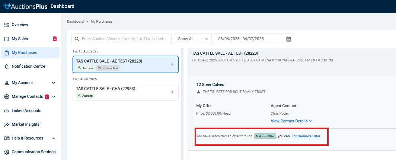Click the Agent Contact heading

pyautogui.click(x=283, y=106)
